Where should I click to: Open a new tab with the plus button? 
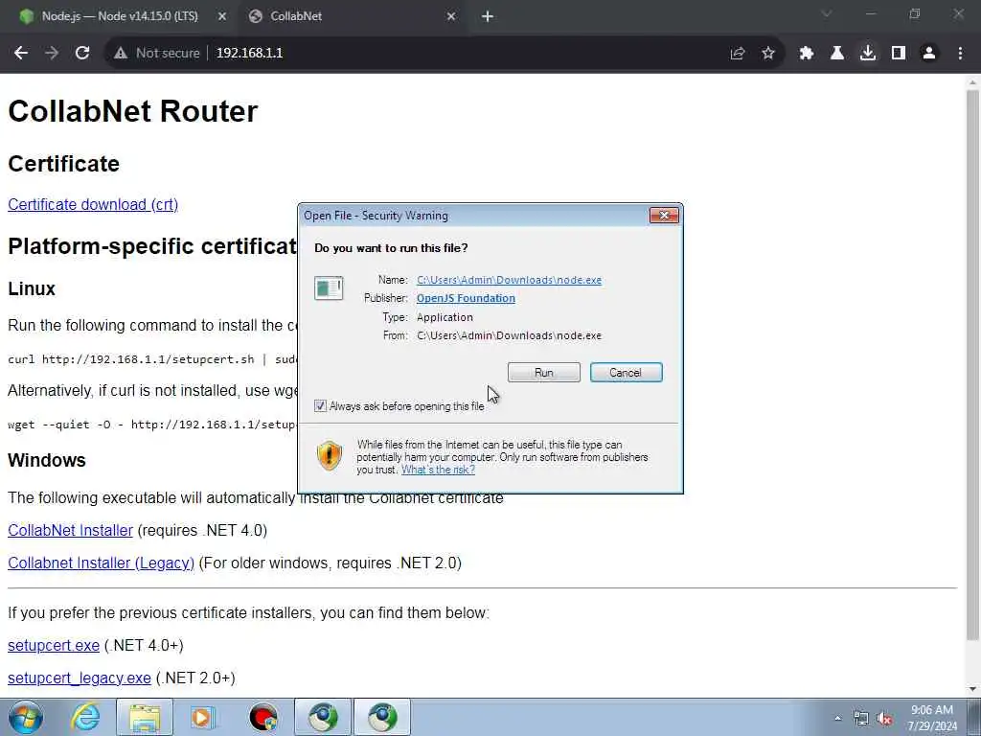click(488, 16)
